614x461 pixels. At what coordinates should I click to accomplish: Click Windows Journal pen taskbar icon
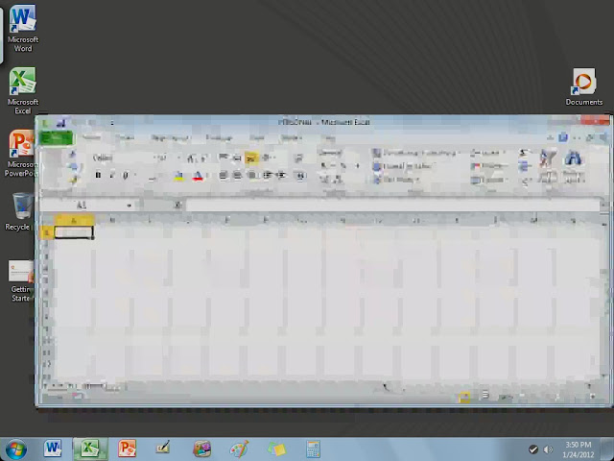pyautogui.click(x=163, y=449)
